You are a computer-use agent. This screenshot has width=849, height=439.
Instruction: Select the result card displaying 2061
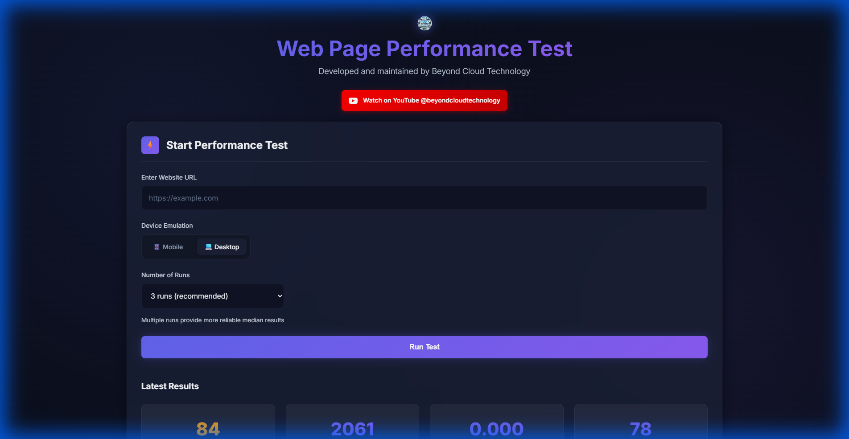click(x=352, y=421)
